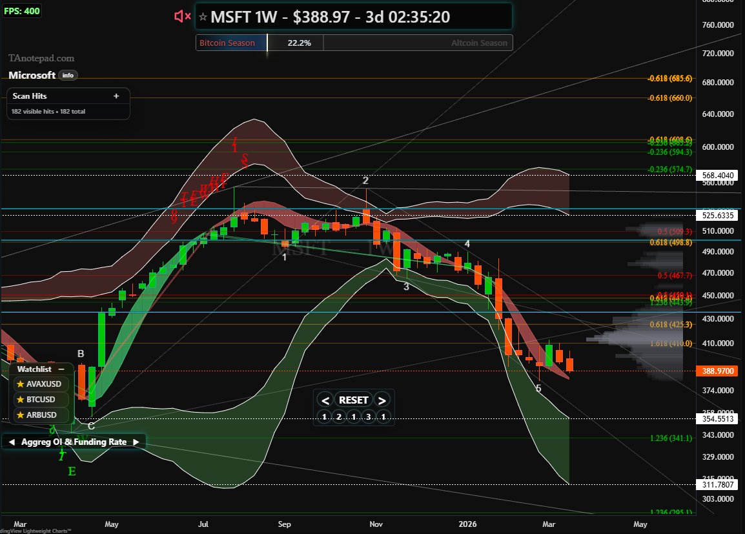This screenshot has width=745, height=534.
Task: Click the 1.618 (410.0) Fibonacci label
Action: (x=671, y=343)
